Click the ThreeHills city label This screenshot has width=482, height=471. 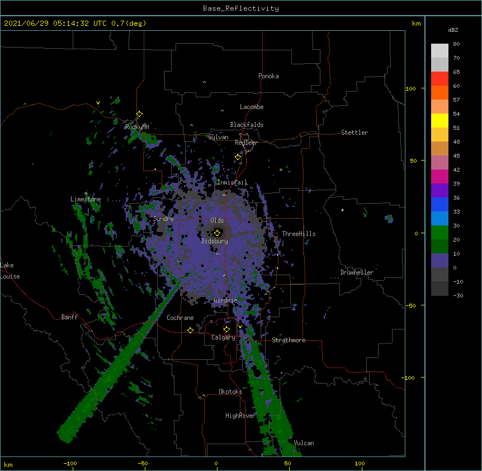pyautogui.click(x=299, y=234)
